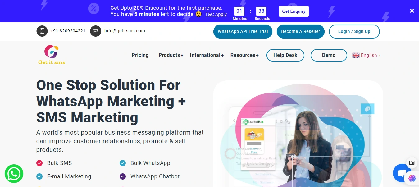Select the E-mail Marketing checkmark bullet
This screenshot has width=419, height=187.
click(39, 176)
